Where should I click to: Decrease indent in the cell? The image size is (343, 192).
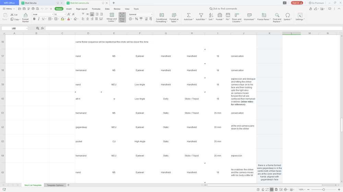point(97,14)
